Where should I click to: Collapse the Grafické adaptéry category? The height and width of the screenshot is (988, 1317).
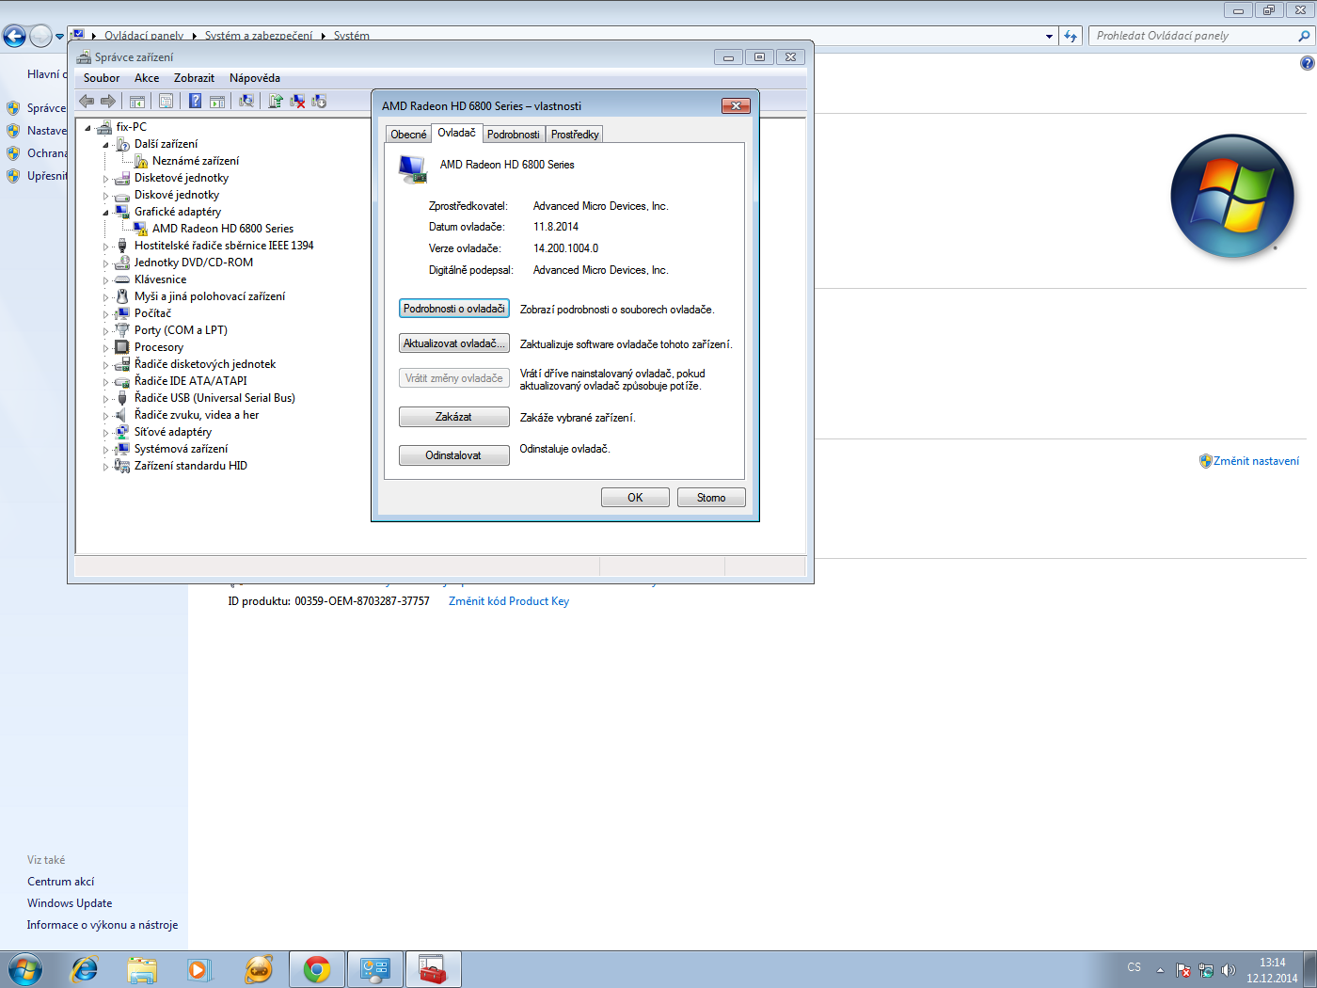(x=106, y=213)
